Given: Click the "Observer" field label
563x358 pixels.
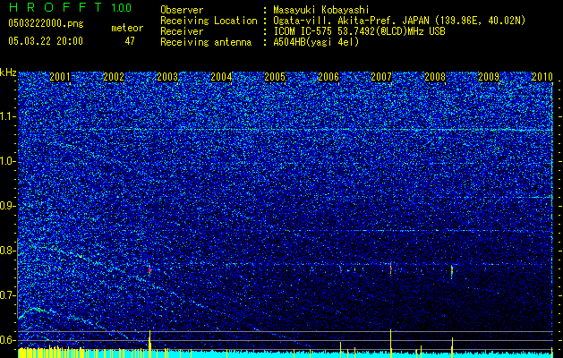Looking at the screenshot, I should (x=182, y=10).
